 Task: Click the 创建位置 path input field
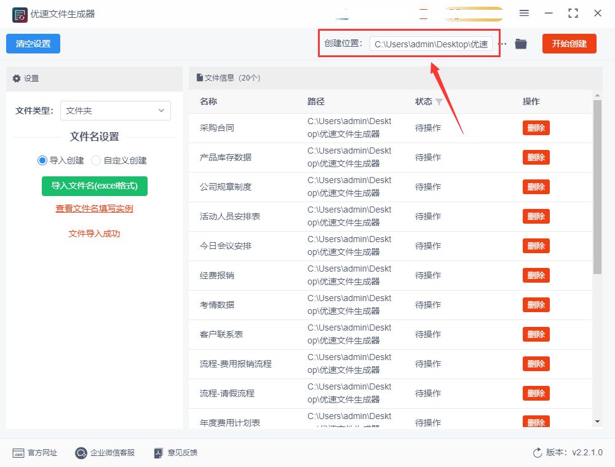(x=431, y=44)
